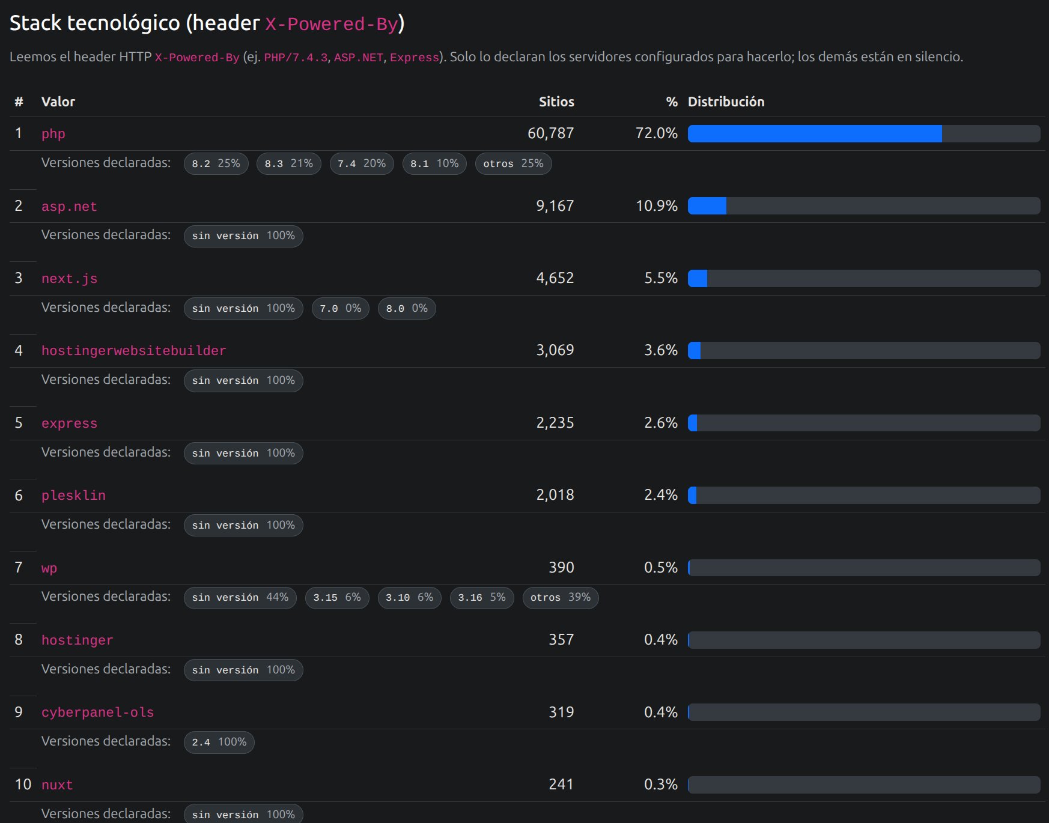Click the site count '3,069'
This screenshot has height=823, width=1049.
[x=555, y=350]
